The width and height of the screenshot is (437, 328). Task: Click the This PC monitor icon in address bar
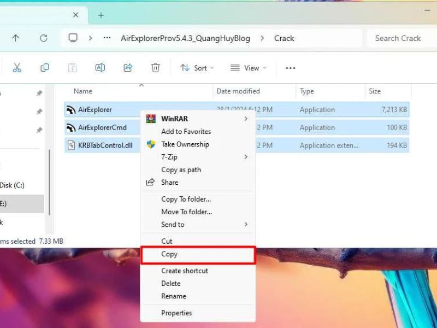[73, 38]
